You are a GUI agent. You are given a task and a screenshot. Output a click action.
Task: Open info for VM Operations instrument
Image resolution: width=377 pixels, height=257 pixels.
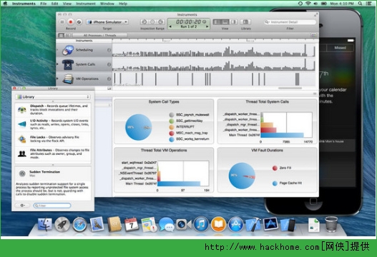point(109,79)
